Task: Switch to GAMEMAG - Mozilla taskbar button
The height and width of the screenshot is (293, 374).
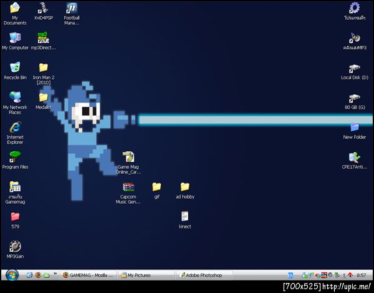Action: coord(89,275)
